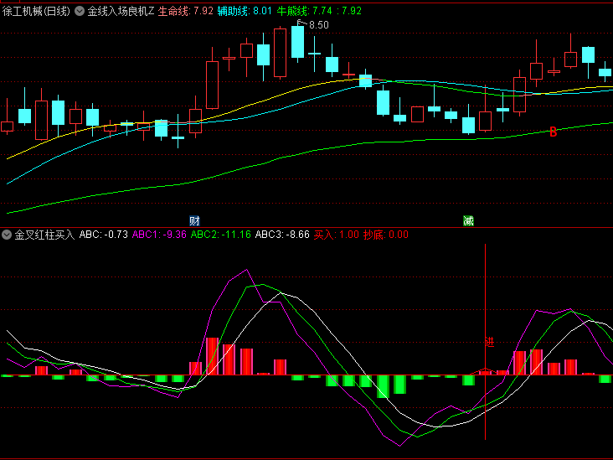
Task: Open dropdown arrow beside 金线入场良机Z indicator
Action: coord(80,12)
